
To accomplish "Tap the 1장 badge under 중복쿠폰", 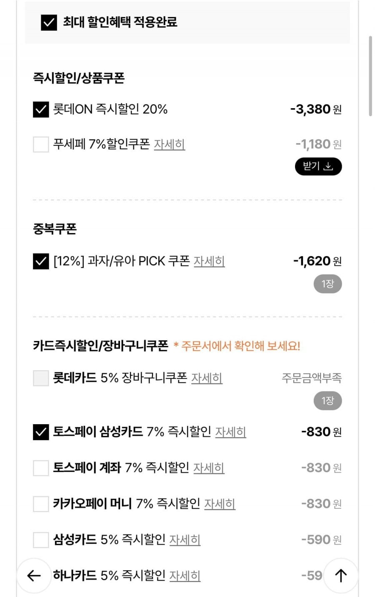I will (327, 284).
